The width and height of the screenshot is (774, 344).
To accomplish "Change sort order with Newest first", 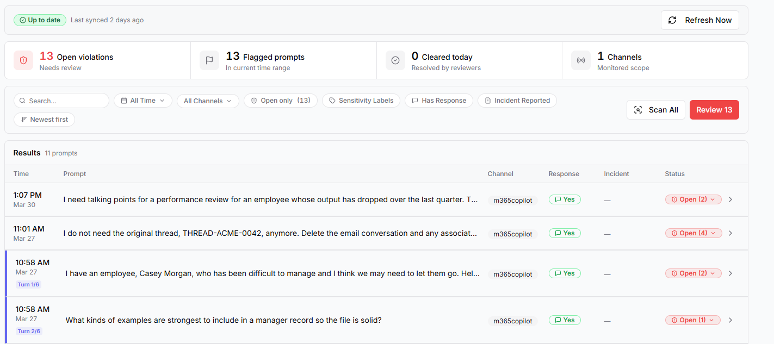I will coord(44,120).
